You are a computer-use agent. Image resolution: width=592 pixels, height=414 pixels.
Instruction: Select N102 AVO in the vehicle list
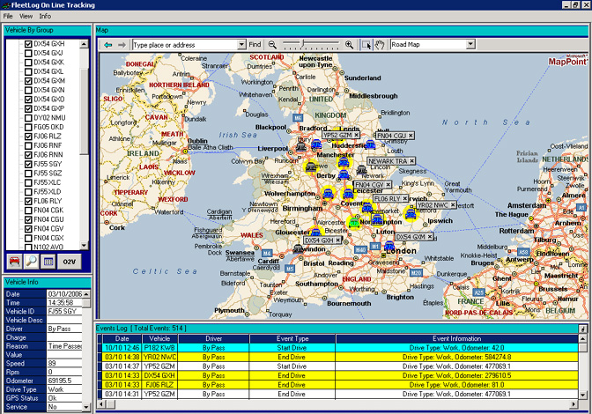coord(48,248)
